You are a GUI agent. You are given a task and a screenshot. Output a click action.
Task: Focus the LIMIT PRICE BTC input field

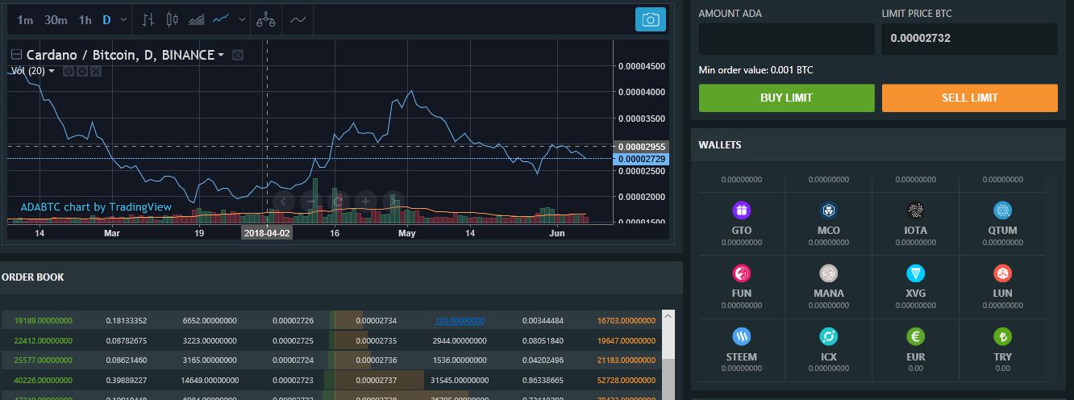pyautogui.click(x=969, y=38)
